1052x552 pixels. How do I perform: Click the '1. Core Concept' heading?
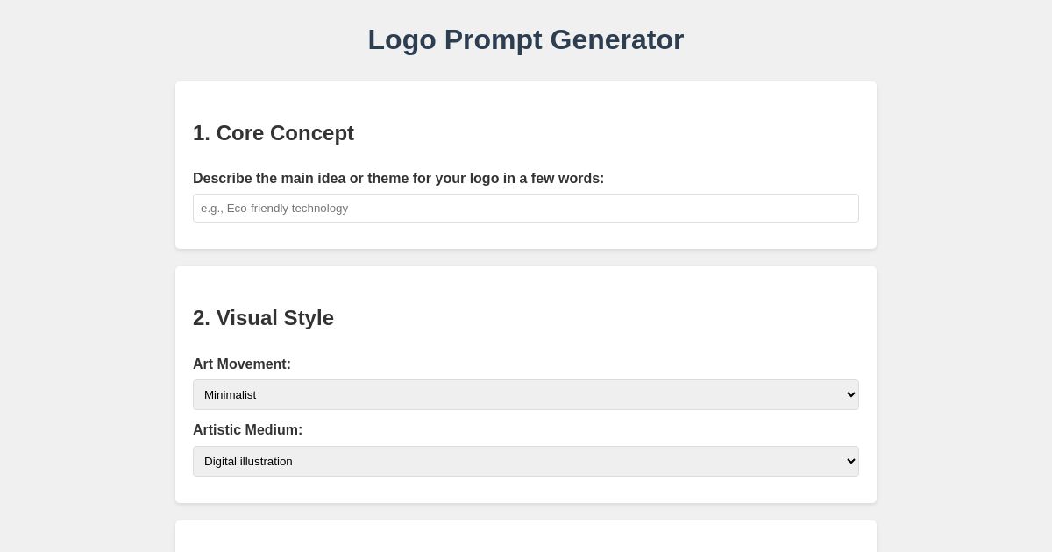(x=274, y=133)
